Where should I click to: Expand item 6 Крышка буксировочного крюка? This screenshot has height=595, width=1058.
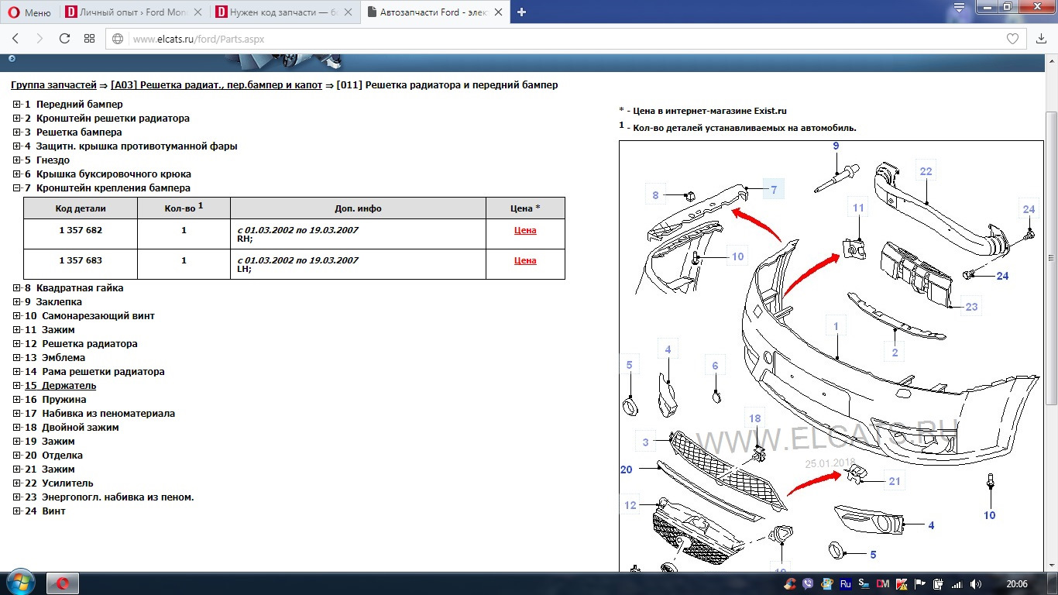[18, 174]
